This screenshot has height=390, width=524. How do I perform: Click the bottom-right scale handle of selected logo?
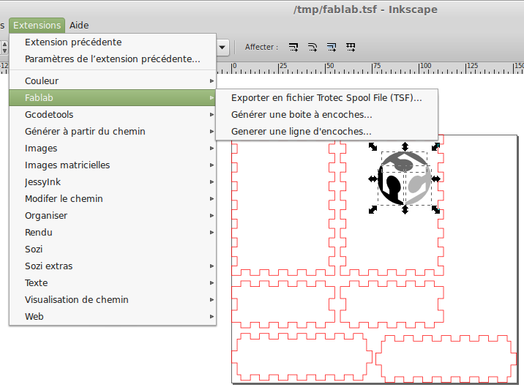tap(435, 209)
